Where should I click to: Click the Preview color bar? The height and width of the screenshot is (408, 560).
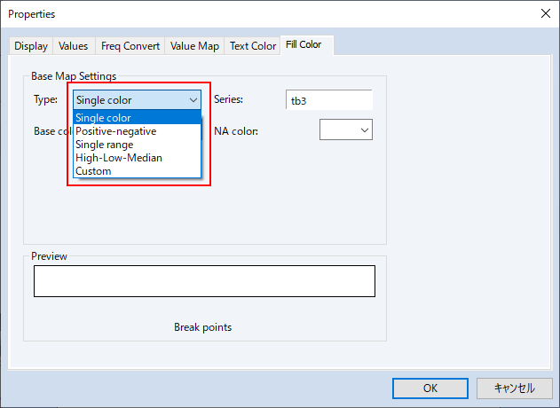tap(204, 281)
